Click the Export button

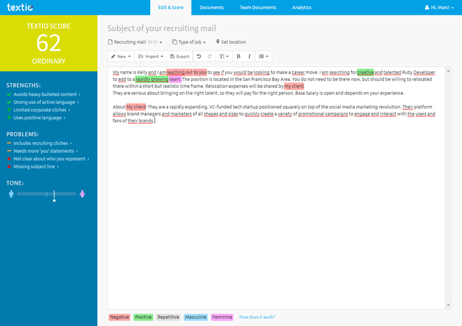[x=180, y=56]
